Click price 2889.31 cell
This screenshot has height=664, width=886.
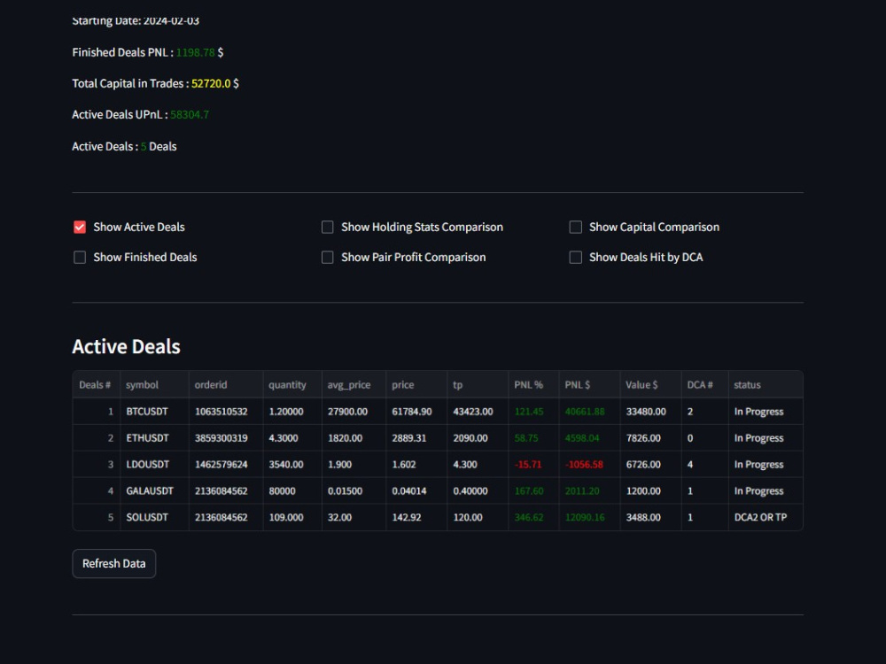pyautogui.click(x=416, y=438)
